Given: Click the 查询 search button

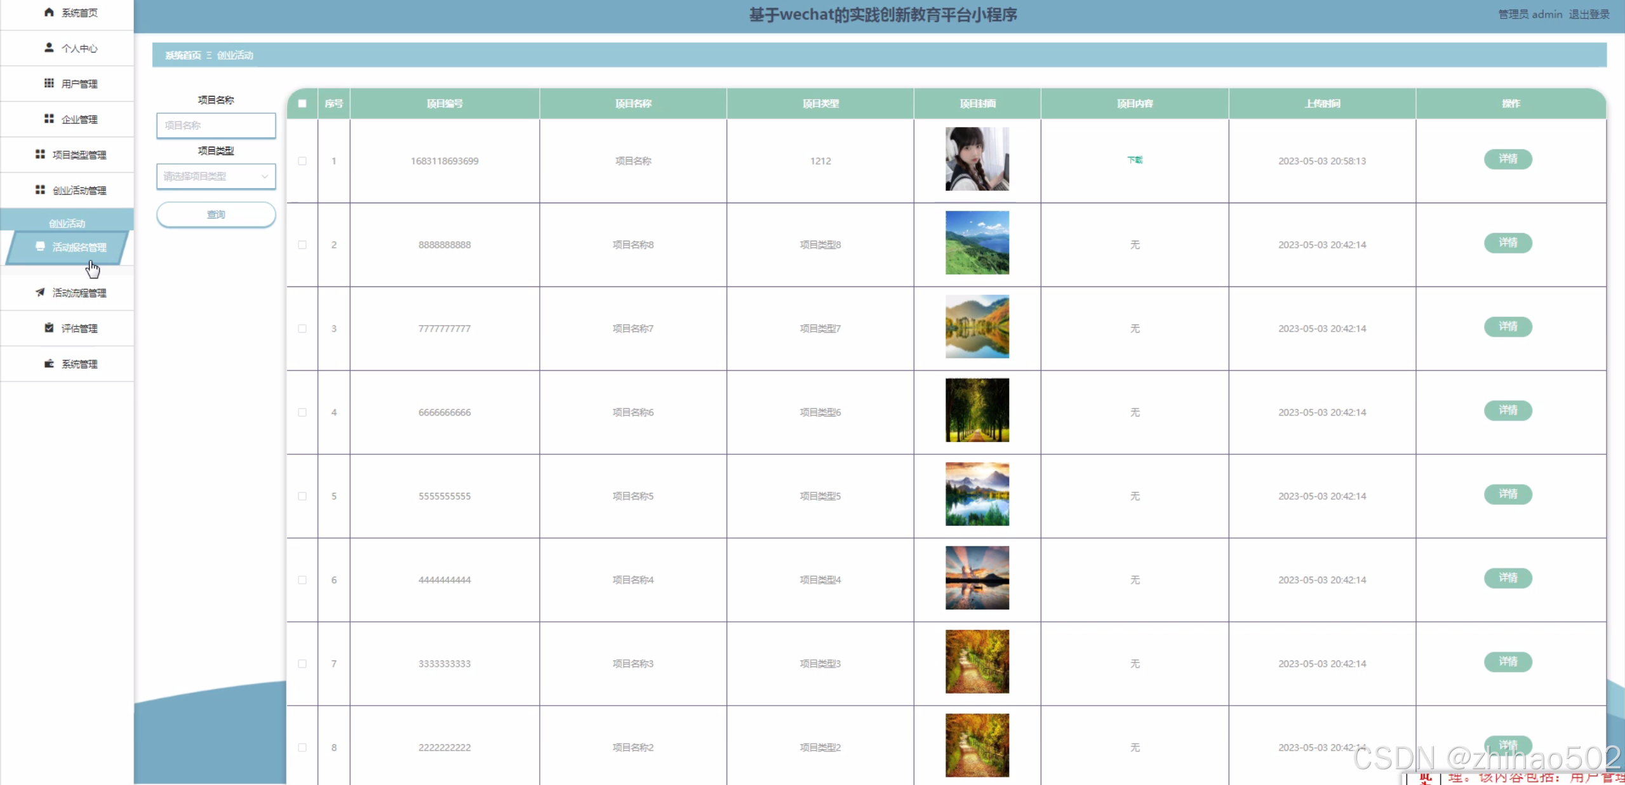Looking at the screenshot, I should (216, 214).
